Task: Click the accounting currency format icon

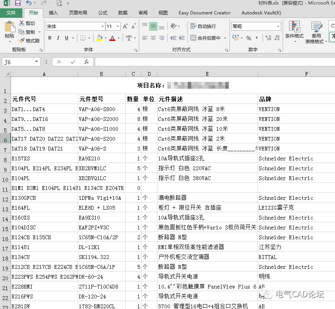Action: [236, 38]
